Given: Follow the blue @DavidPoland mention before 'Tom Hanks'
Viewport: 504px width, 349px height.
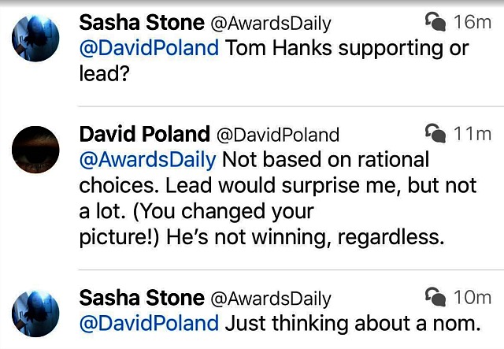Looking at the screenshot, I should coord(149,47).
